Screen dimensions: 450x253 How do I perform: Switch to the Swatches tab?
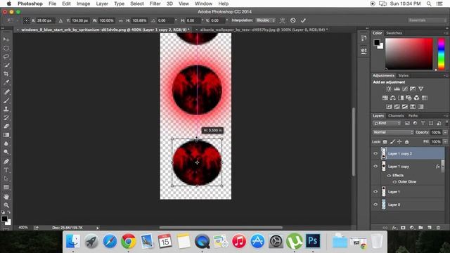pyautogui.click(x=394, y=33)
